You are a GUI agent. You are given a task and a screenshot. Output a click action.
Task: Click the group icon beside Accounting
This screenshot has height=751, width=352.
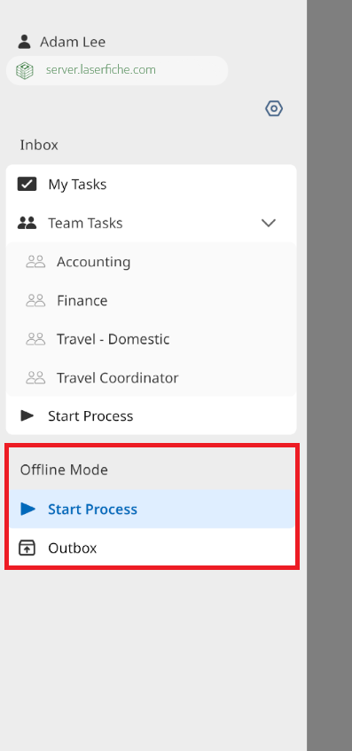35,262
